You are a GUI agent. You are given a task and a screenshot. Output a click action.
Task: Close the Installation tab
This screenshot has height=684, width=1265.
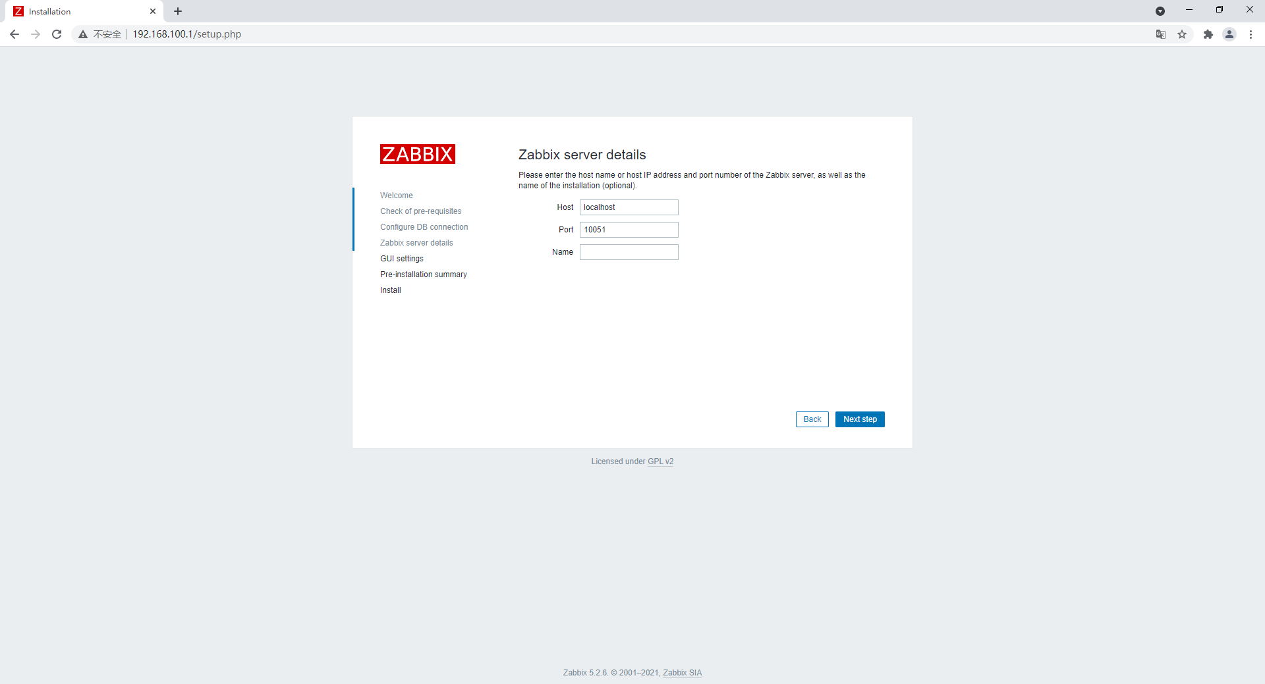[153, 11]
